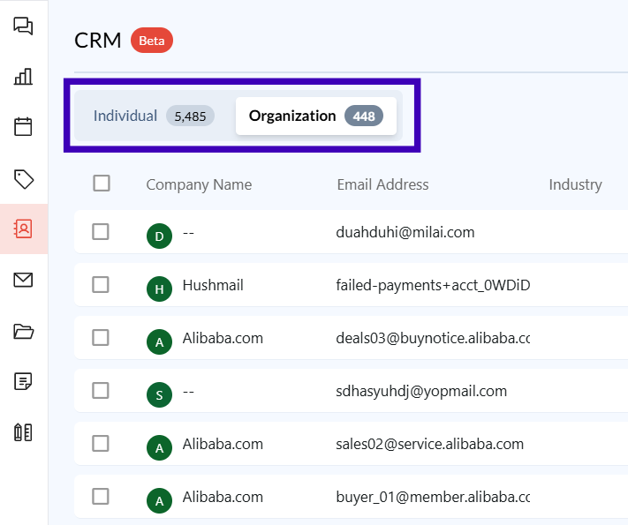Image resolution: width=628 pixels, height=525 pixels.
Task: Click the green D avatar badge
Action: coord(159,236)
